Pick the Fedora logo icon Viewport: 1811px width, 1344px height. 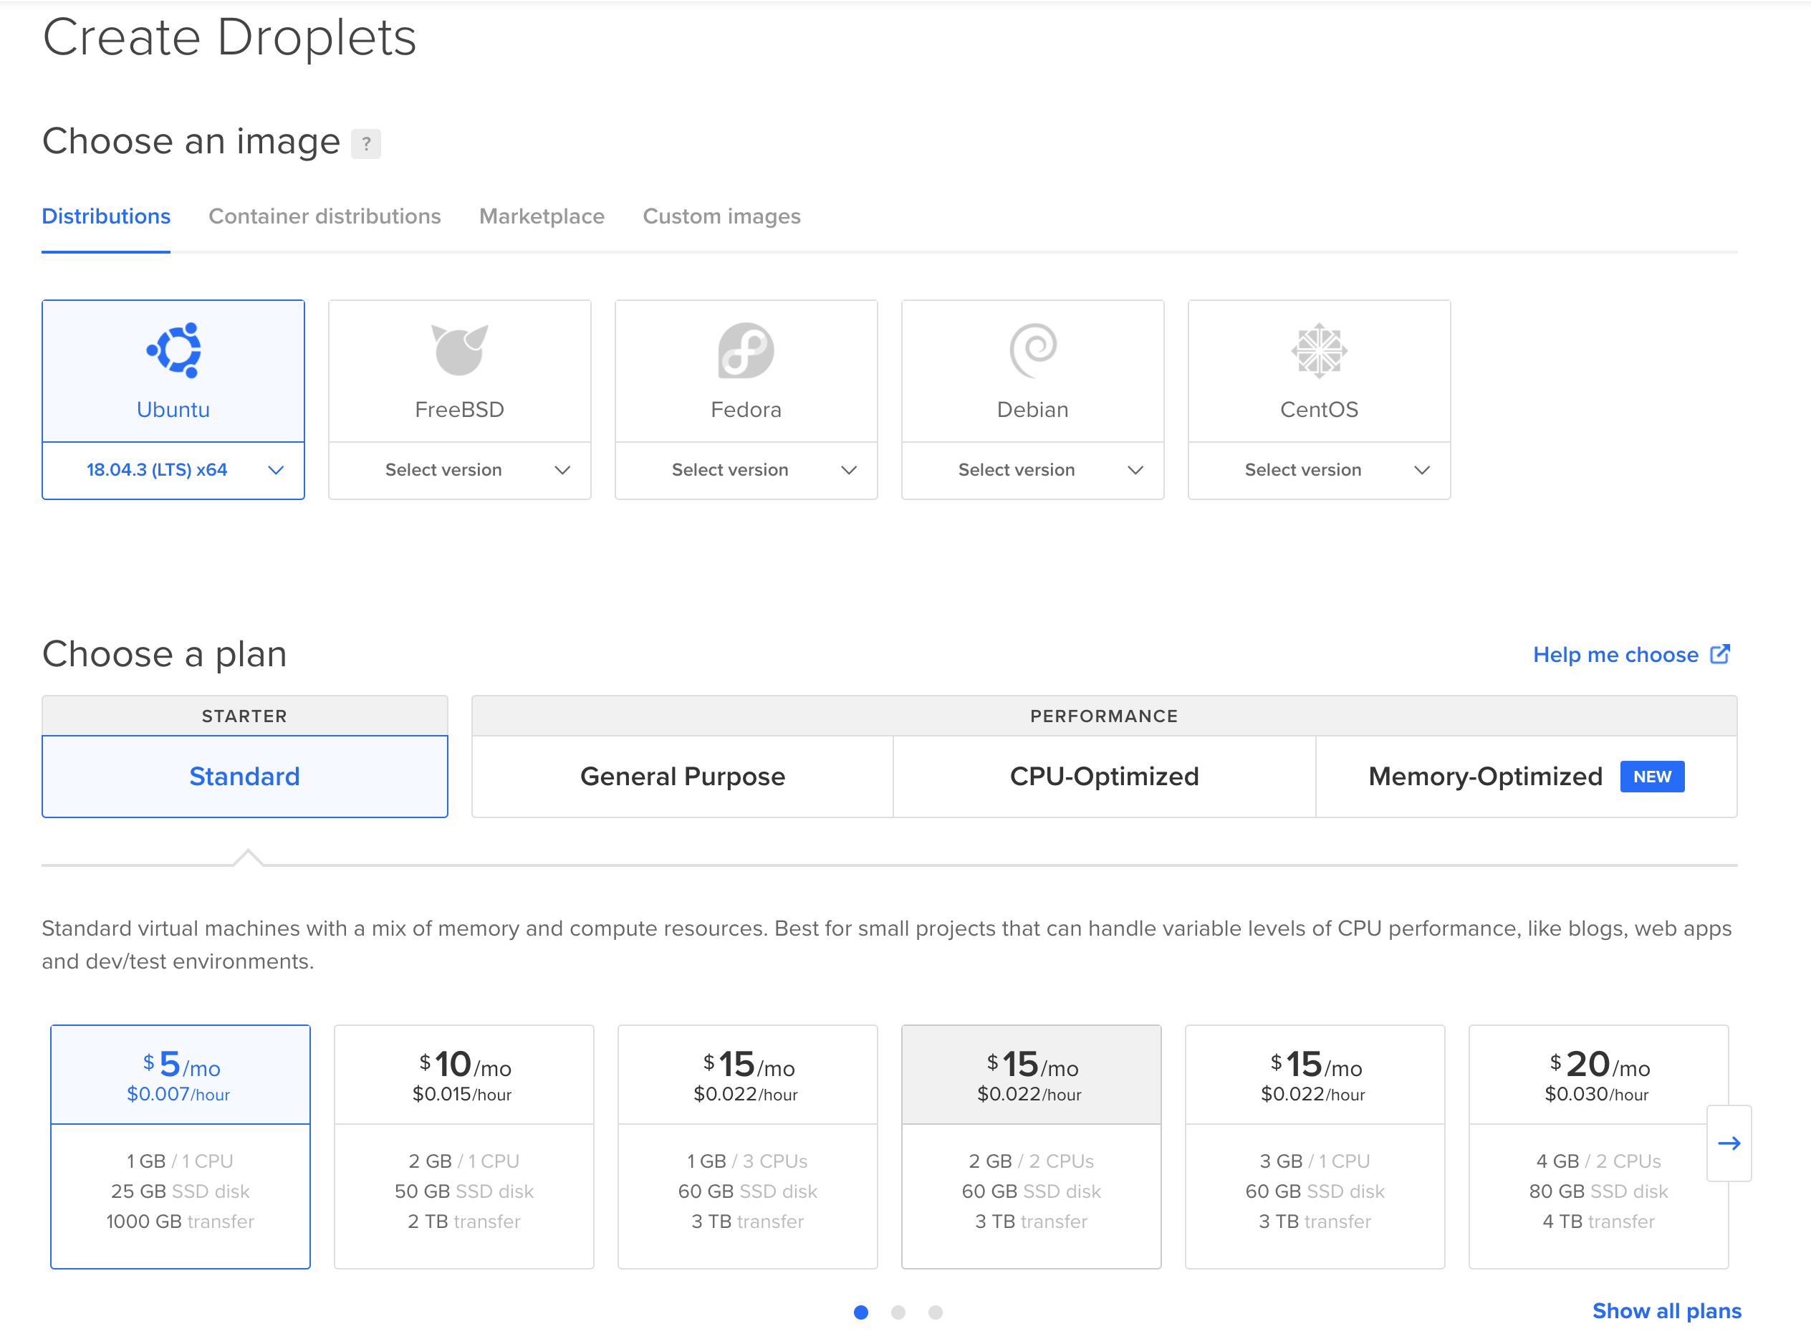746,350
